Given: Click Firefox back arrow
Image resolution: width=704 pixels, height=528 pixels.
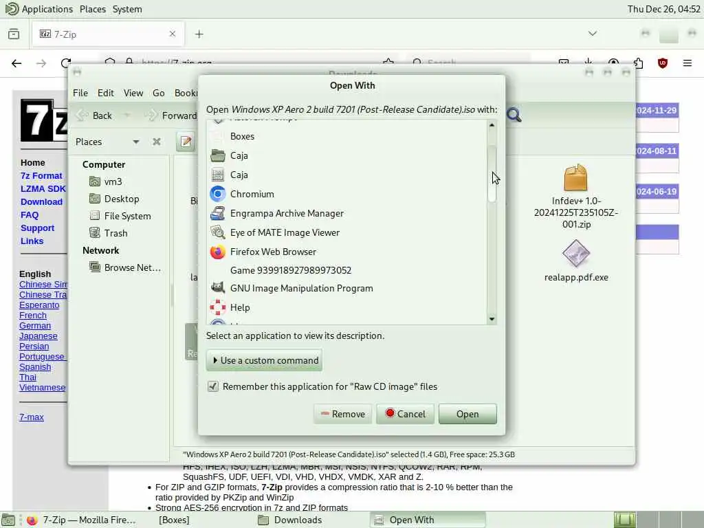Looking at the screenshot, I should (16, 63).
